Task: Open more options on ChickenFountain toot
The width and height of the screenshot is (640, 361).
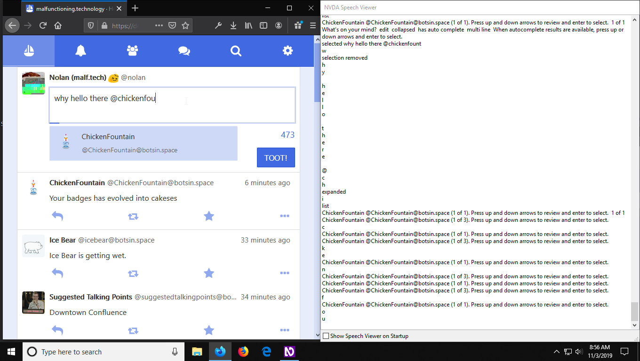Action: [x=285, y=216]
